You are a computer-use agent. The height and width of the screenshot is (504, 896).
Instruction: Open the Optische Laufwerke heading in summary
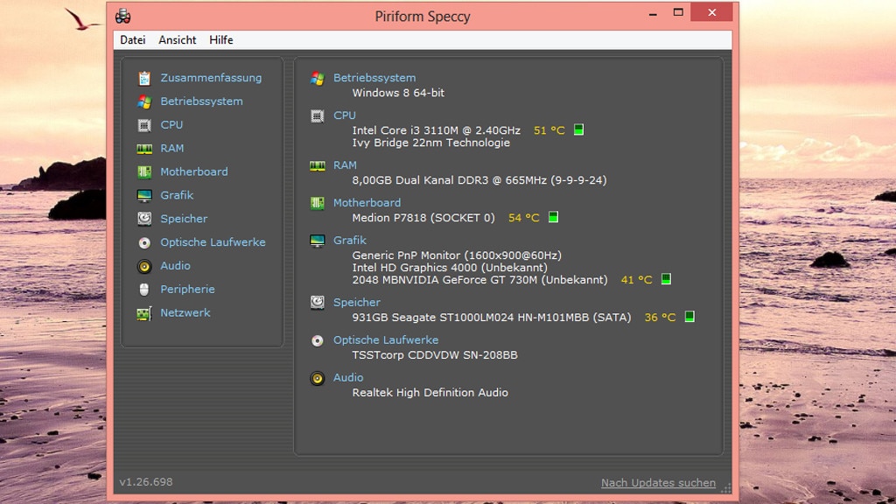(385, 340)
